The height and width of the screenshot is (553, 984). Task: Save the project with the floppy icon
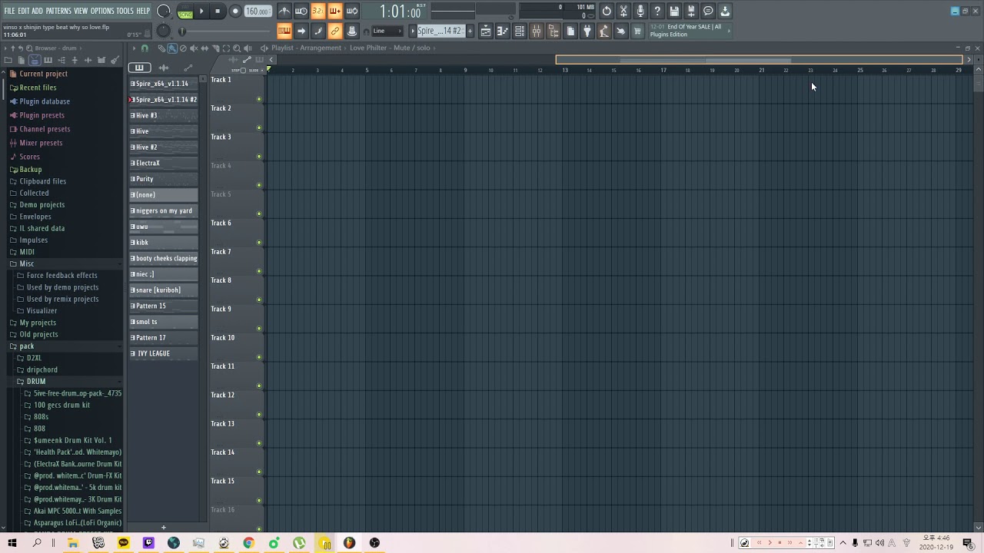pos(674,11)
